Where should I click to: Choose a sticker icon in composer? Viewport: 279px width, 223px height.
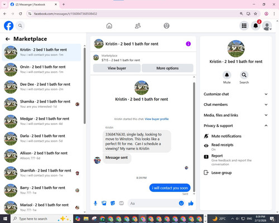point(113,203)
